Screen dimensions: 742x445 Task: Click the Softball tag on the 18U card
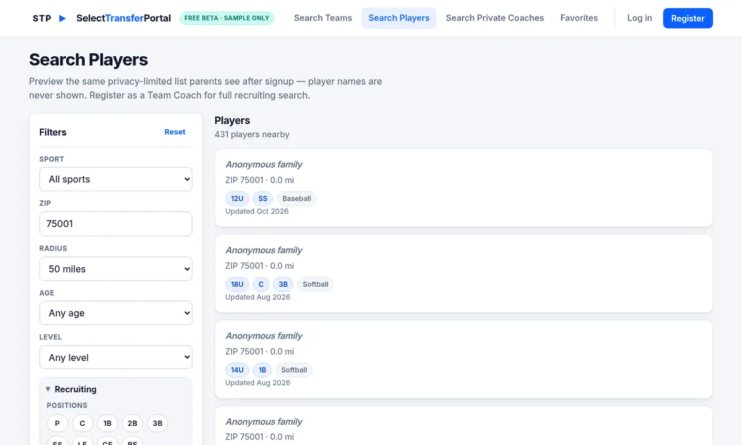click(x=315, y=284)
